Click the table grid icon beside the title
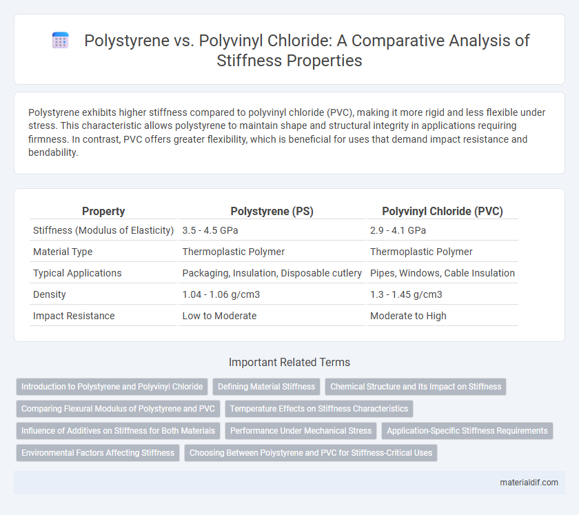Image resolution: width=579 pixels, height=515 pixels. click(x=60, y=40)
